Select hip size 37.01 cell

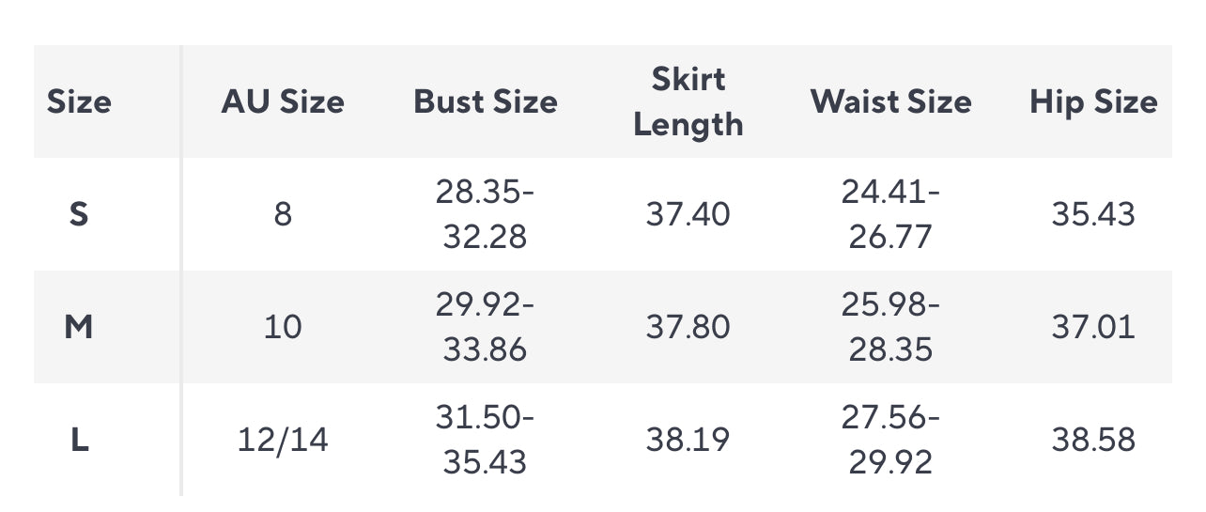pyautogui.click(x=1093, y=327)
